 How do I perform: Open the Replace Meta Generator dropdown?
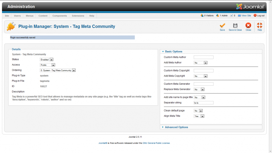point(199,89)
